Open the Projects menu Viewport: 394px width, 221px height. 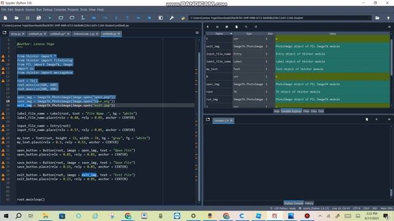[x=73, y=10]
